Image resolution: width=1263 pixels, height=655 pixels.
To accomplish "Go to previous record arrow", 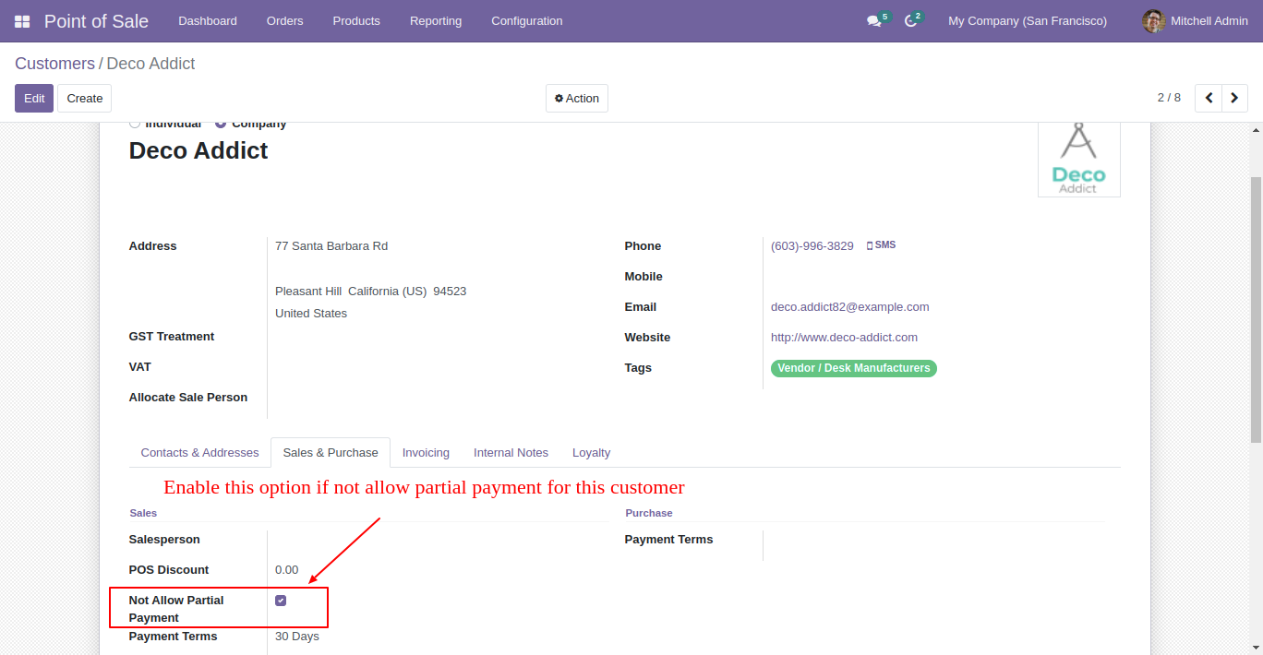I will [x=1209, y=98].
